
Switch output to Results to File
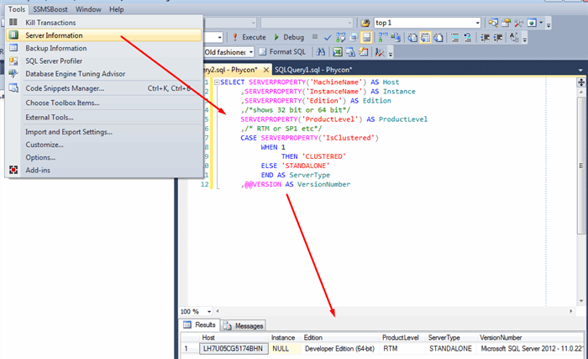[x=438, y=37]
